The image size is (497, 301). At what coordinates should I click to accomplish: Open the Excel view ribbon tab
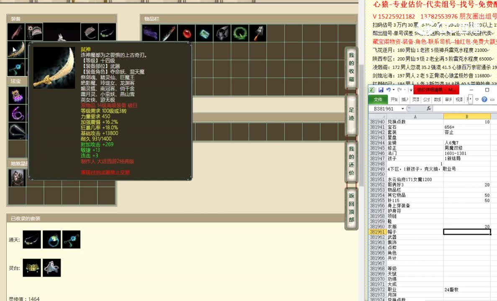click(x=459, y=99)
